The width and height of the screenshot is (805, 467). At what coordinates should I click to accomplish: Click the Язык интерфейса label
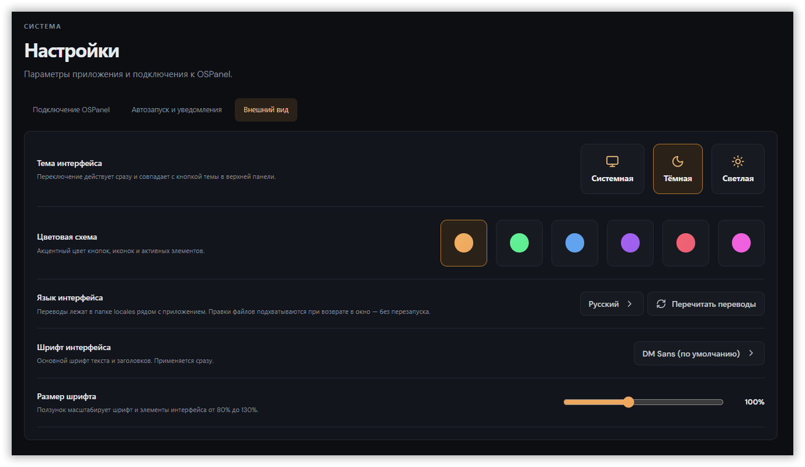click(70, 298)
